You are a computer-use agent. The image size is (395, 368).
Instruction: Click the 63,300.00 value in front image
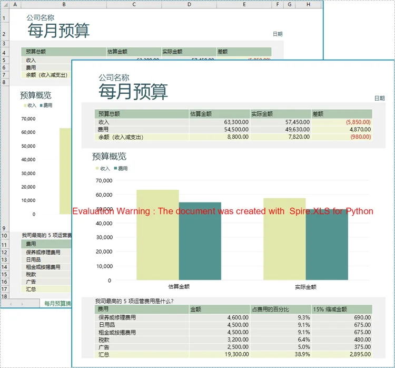(236, 122)
